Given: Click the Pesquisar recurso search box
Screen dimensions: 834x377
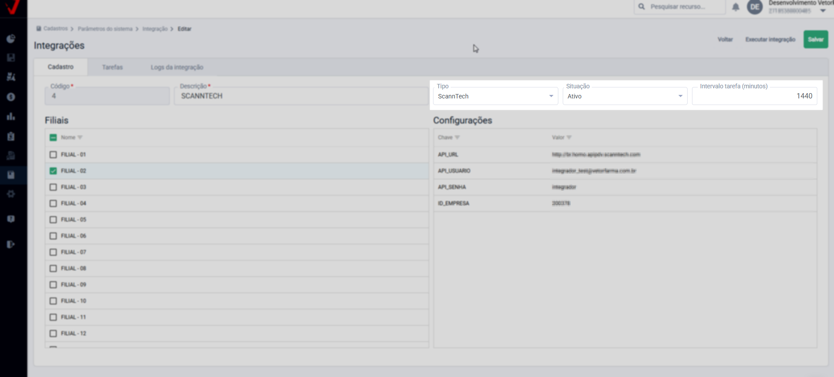Looking at the screenshot, I should pyautogui.click(x=680, y=7).
